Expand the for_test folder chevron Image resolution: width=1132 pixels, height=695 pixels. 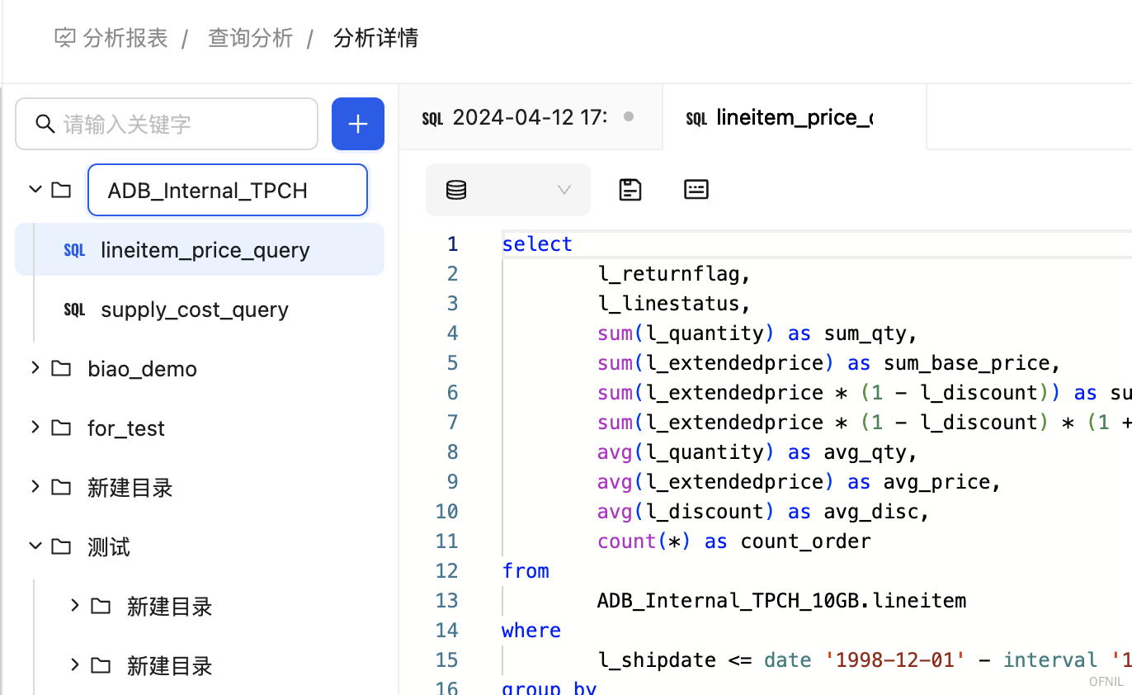click(x=35, y=427)
